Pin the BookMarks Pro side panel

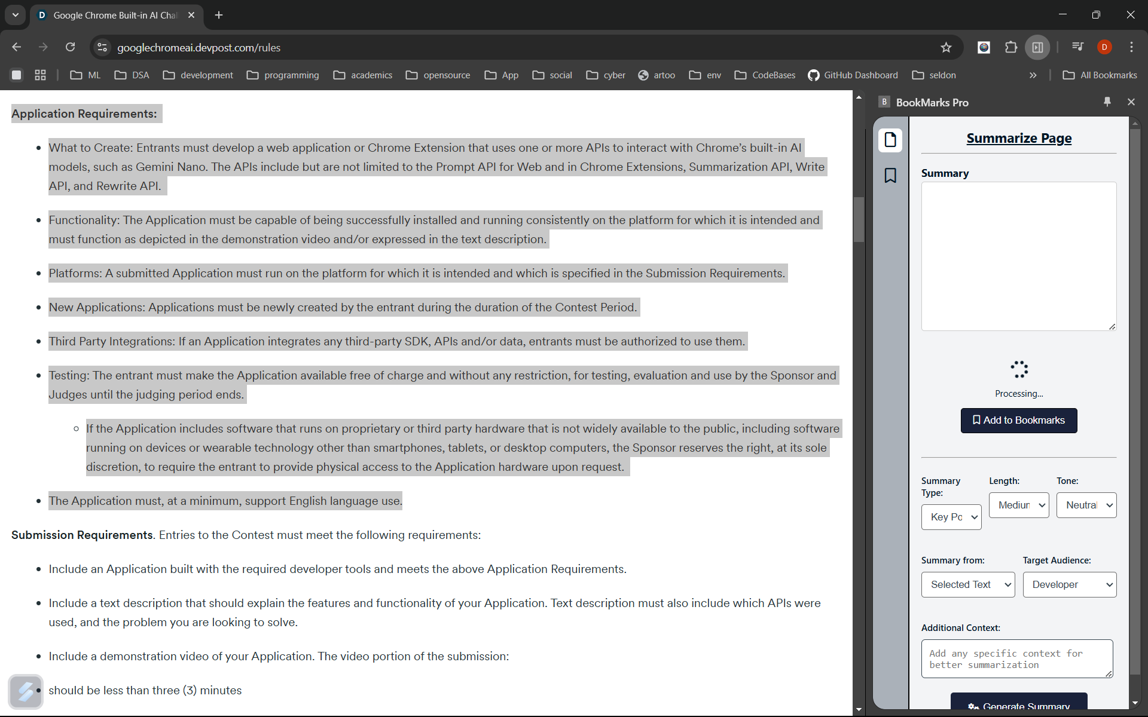[x=1107, y=102]
